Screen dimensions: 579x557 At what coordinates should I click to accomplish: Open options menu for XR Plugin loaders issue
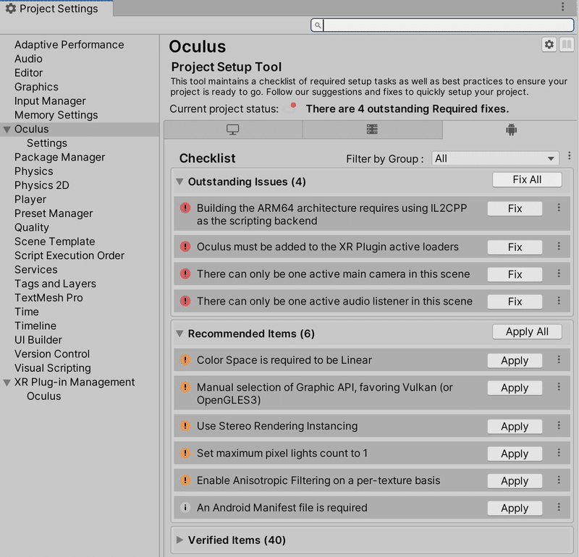(559, 246)
